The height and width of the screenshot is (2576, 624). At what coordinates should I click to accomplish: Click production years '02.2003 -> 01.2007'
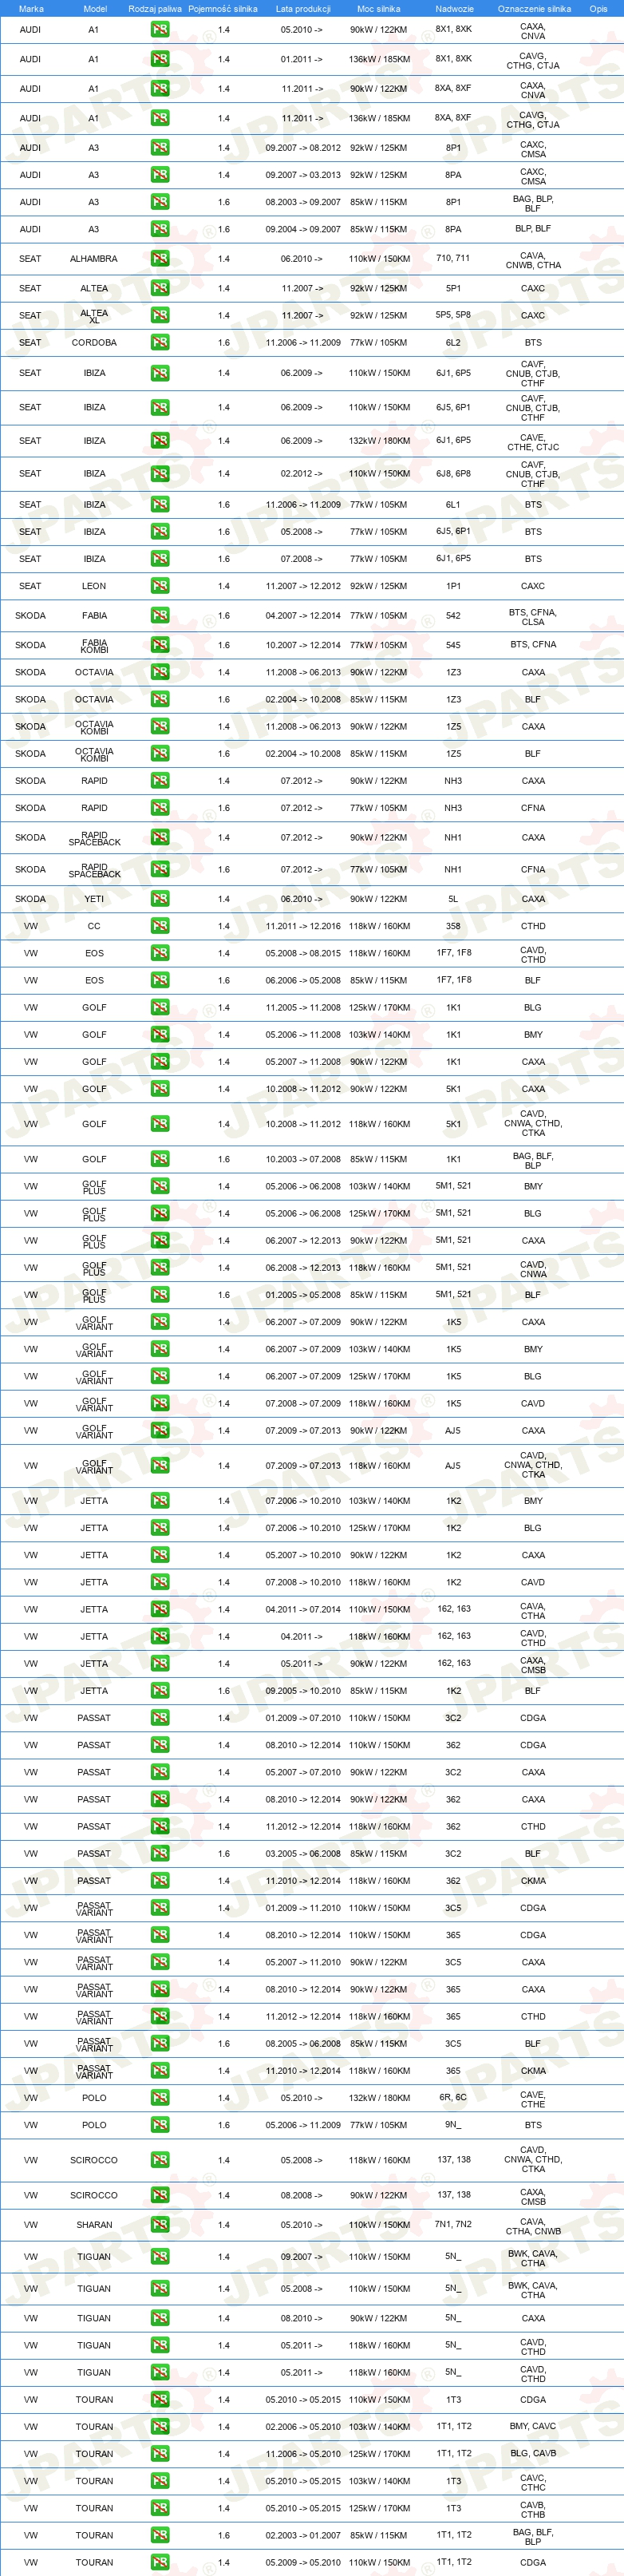coord(303,2535)
